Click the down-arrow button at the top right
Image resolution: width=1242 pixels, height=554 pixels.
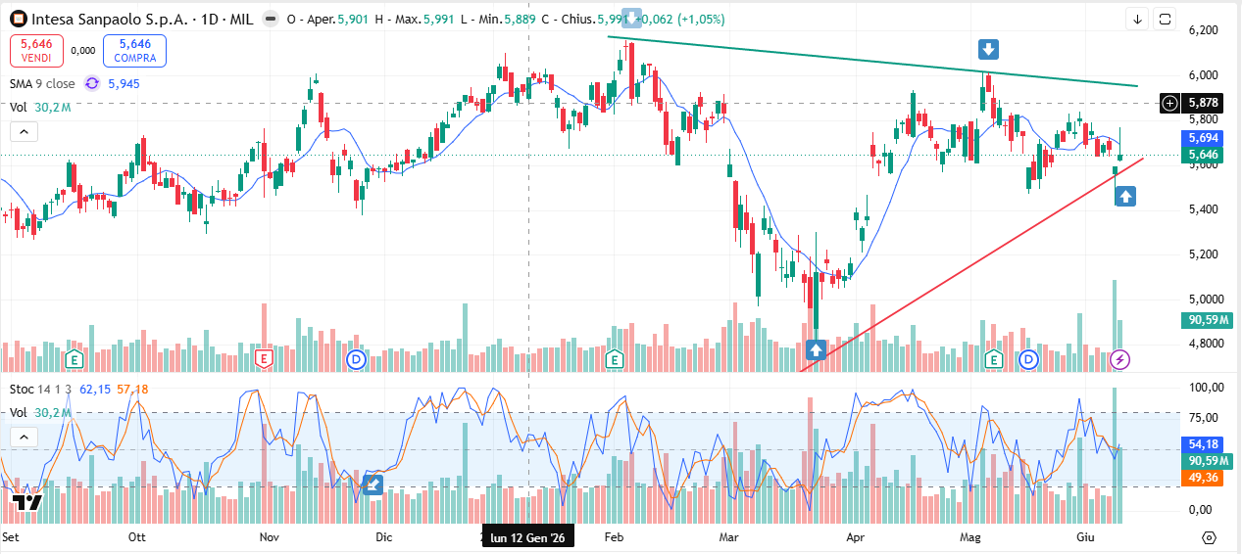pyautogui.click(x=1137, y=19)
